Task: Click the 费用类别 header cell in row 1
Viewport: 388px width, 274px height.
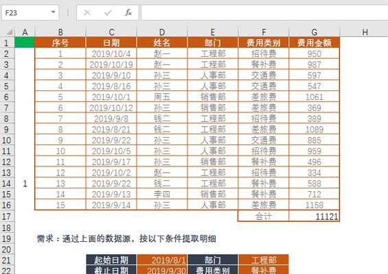Action: (264, 42)
